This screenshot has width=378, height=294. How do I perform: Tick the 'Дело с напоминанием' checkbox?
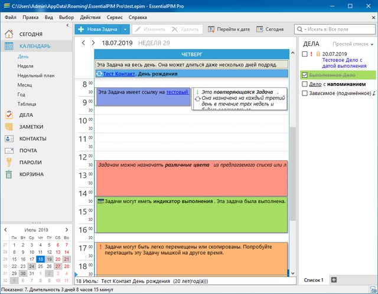(304, 84)
